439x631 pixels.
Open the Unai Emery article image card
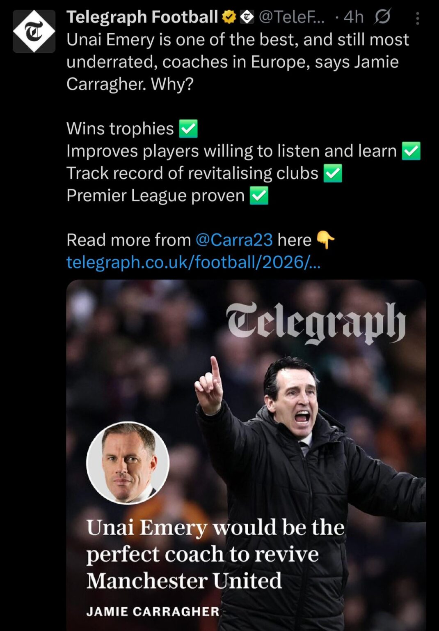[x=246, y=455]
